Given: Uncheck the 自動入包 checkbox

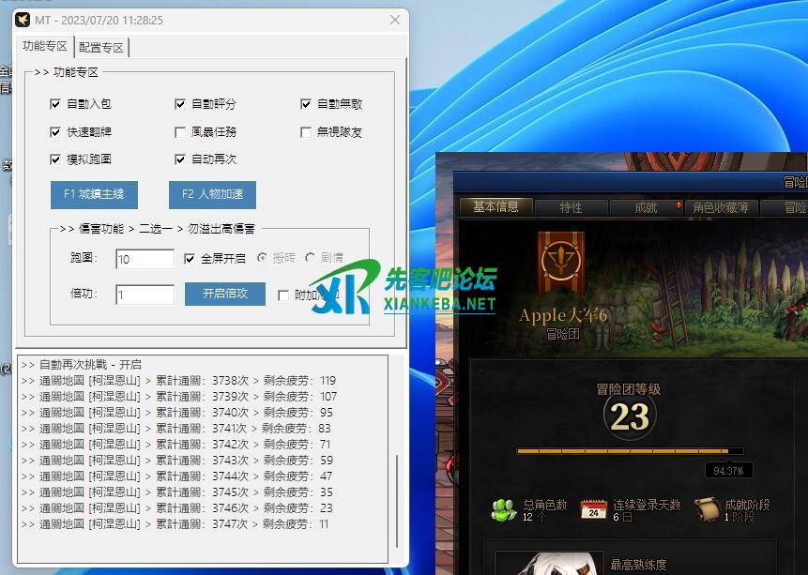Looking at the screenshot, I should tap(55, 105).
